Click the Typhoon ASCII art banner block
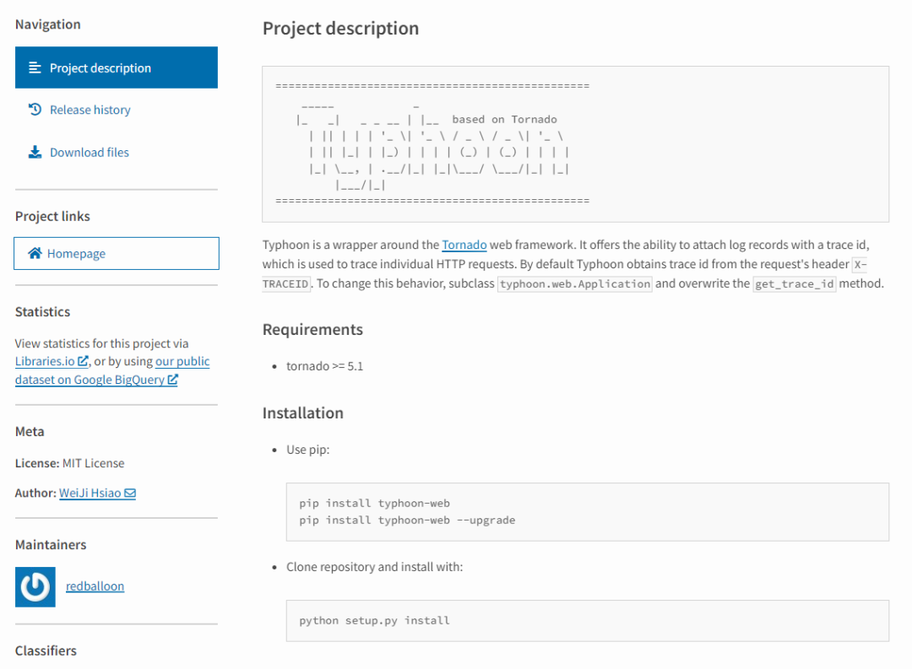Image resolution: width=912 pixels, height=669 pixels. [575, 143]
